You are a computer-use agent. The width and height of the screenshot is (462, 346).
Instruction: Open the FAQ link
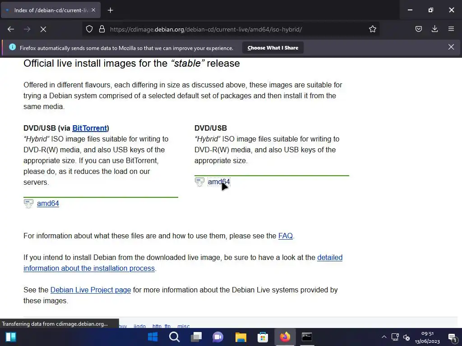(x=286, y=236)
